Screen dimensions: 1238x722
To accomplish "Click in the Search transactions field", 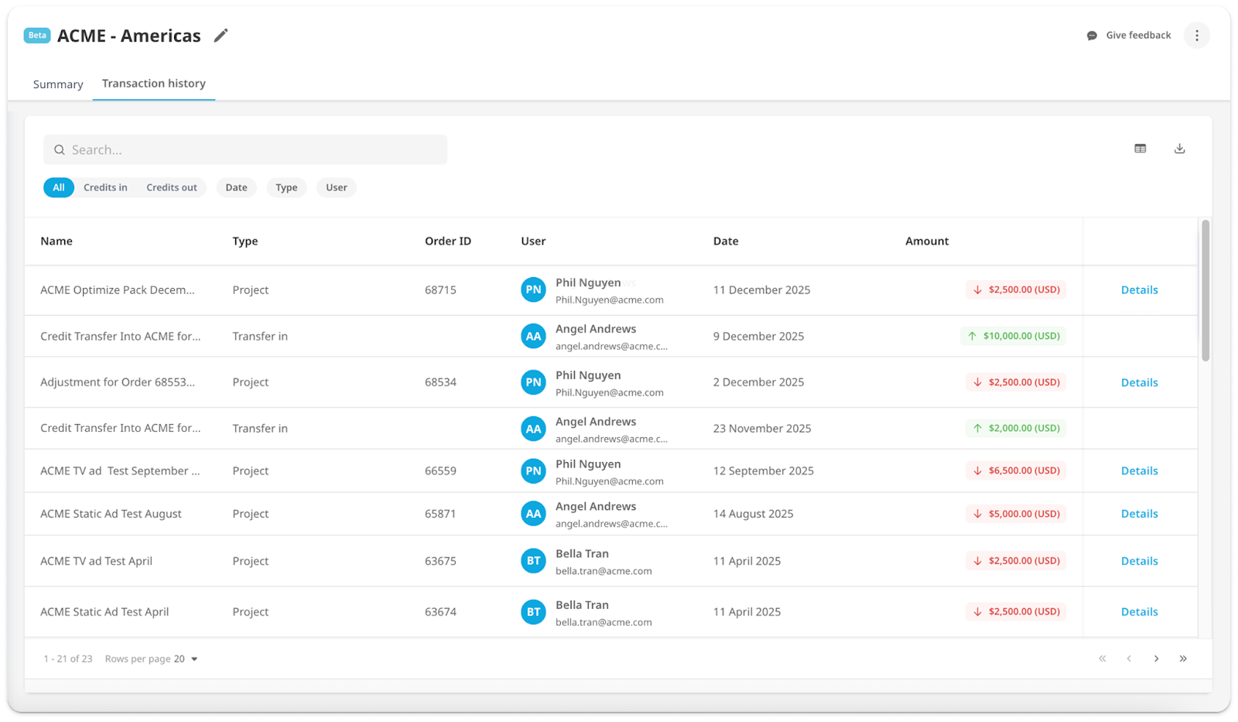I will [x=245, y=149].
